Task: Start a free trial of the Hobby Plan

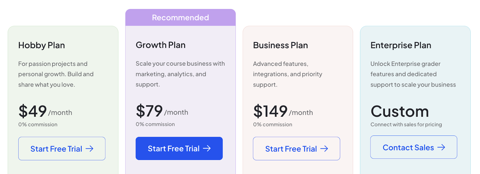Action: click(61, 149)
